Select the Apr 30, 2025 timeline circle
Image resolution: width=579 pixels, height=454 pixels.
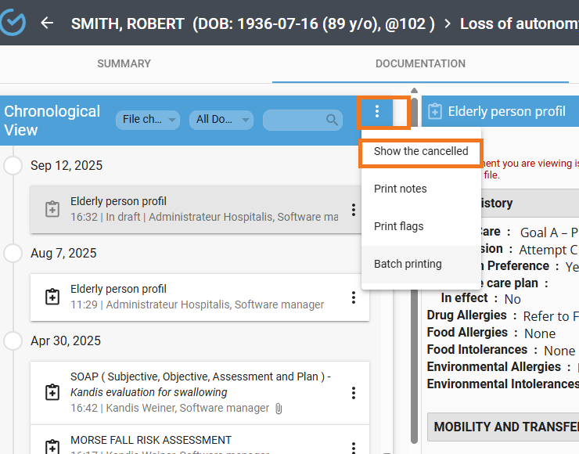(x=13, y=340)
